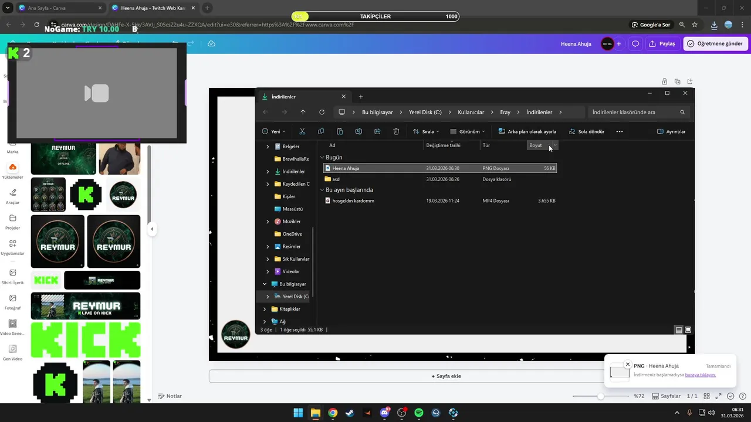Viewport: 751px width, 422px height.
Task: Open the Görünüm view dropdown
Action: 468,131
